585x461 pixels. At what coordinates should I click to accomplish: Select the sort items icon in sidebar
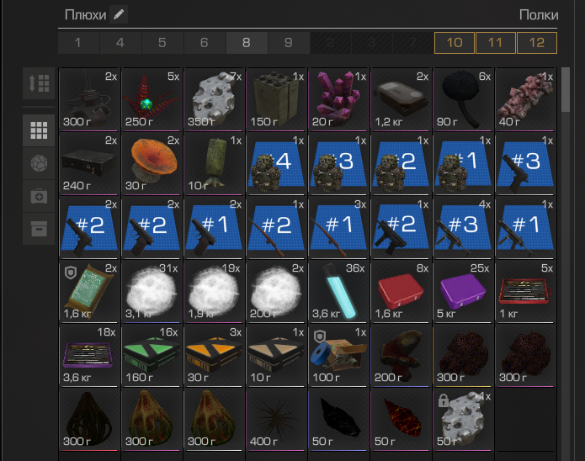(x=39, y=83)
